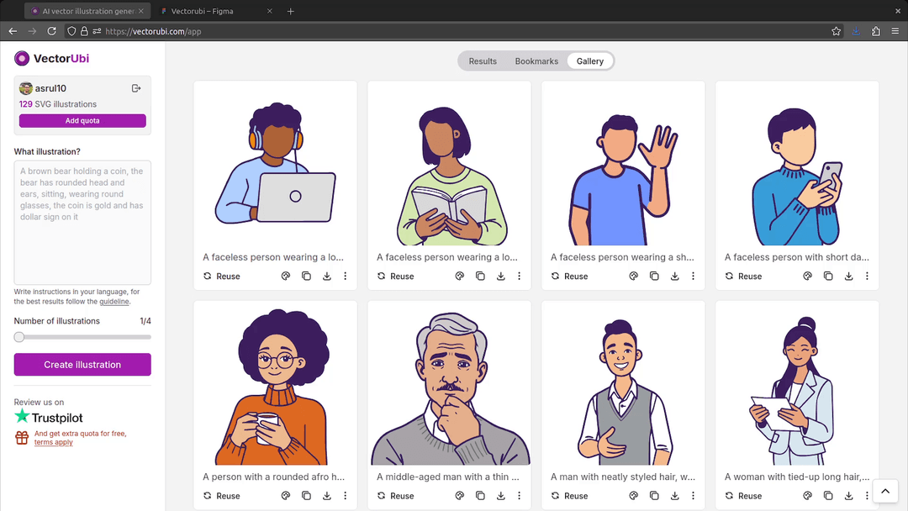
Task: Select the Gallery tab
Action: pos(590,61)
